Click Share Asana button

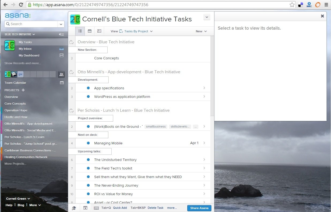199,208
